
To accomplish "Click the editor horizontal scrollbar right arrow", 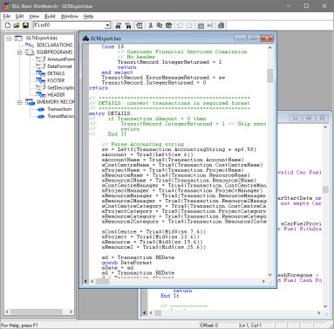I will pos(263,281).
